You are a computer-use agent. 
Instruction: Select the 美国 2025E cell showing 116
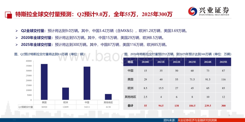pos(224,79)
